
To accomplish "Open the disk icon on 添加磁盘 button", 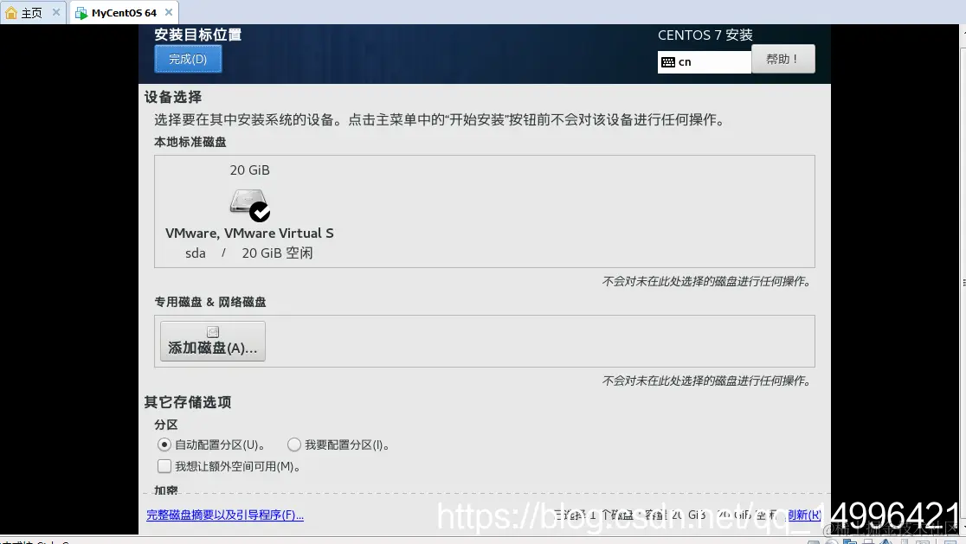I will (x=212, y=331).
